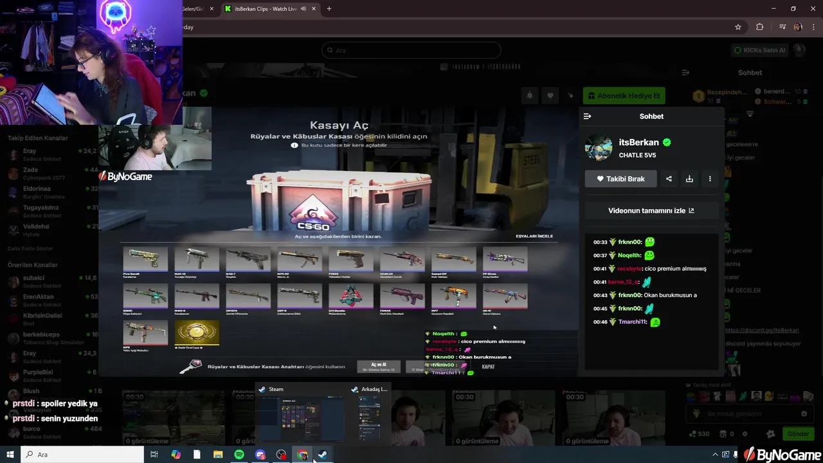Viewport: 823px width, 463px height.
Task: Select the SG 553 skin thumbnail
Action: tap(145, 298)
